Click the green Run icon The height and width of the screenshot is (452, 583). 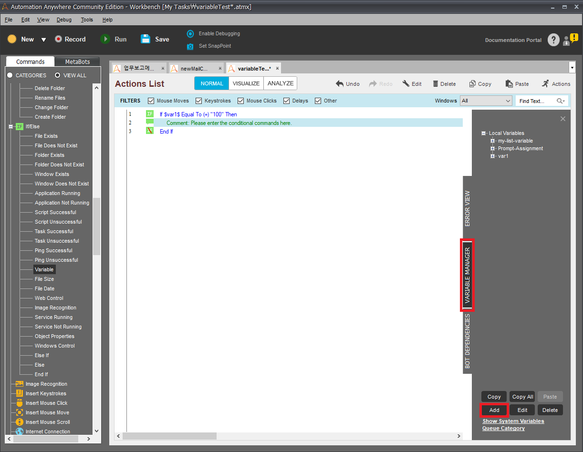(105, 39)
